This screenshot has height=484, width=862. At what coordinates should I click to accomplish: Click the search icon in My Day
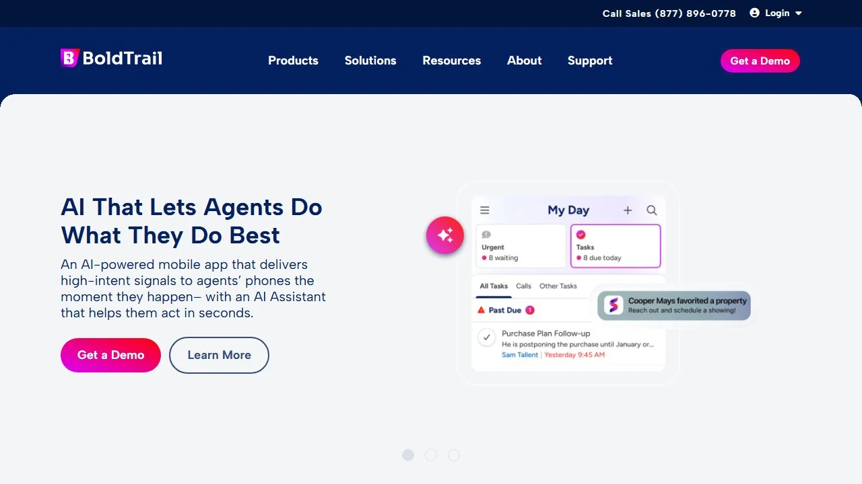(x=652, y=210)
